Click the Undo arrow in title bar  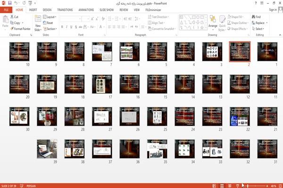pyautogui.click(x=16, y=3)
